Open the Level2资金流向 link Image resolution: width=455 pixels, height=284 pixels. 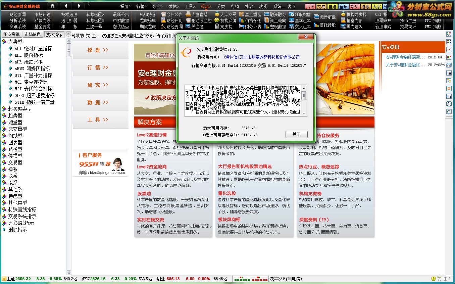click(152, 167)
